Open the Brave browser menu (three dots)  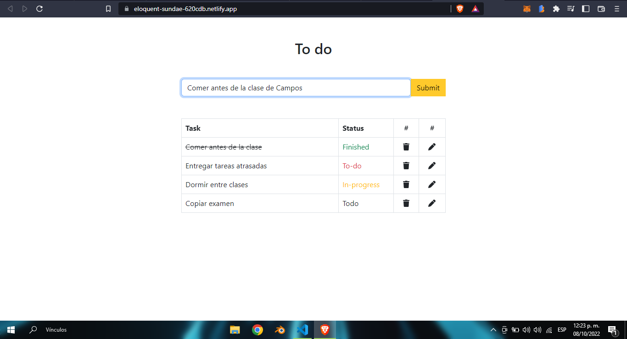(x=616, y=8)
